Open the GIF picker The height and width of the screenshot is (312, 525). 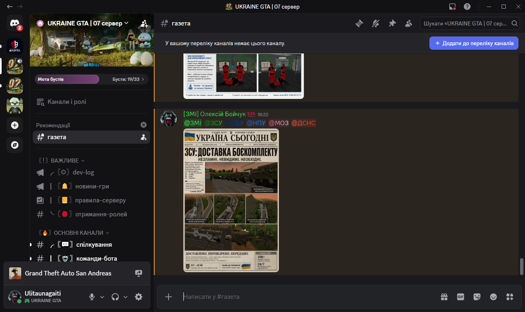(461, 297)
